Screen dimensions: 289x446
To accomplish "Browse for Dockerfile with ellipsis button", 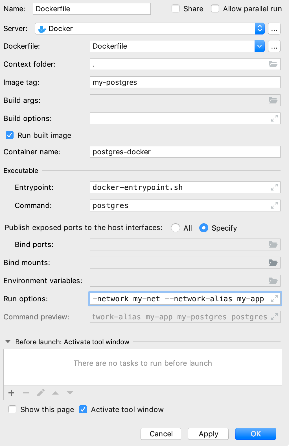I will coord(274,46).
